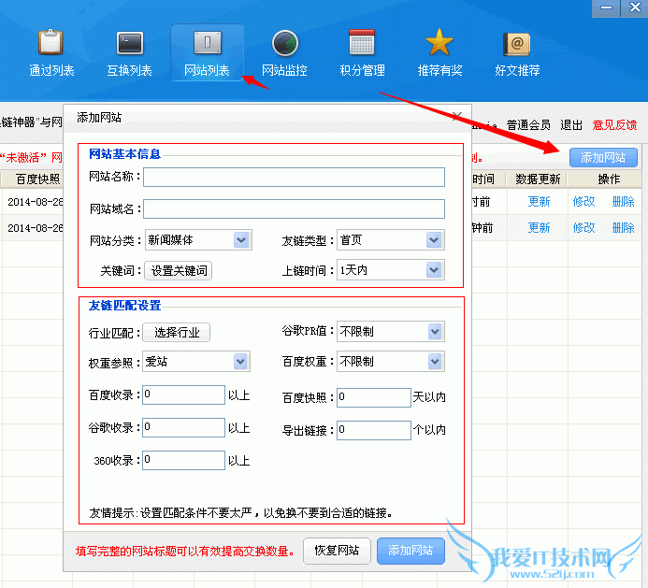Click 更新 in the second row
Screen dimensions: 648x588
[539, 228]
